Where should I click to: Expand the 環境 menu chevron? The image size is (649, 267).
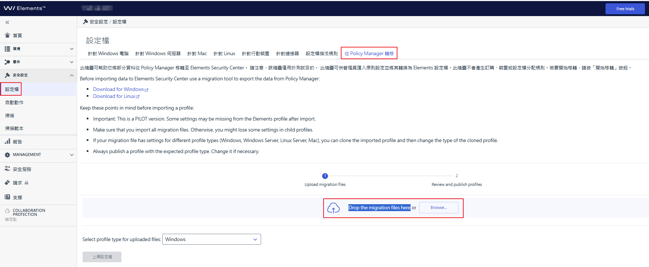(72, 49)
